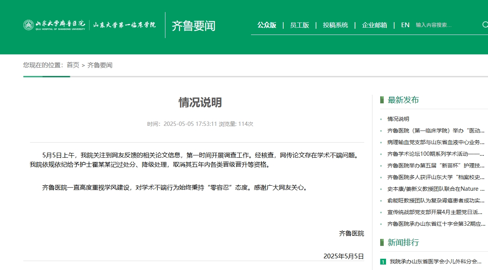Open 齐鲁学术论坛100期 article
Screen dimensions: 488x270
pos(435,154)
